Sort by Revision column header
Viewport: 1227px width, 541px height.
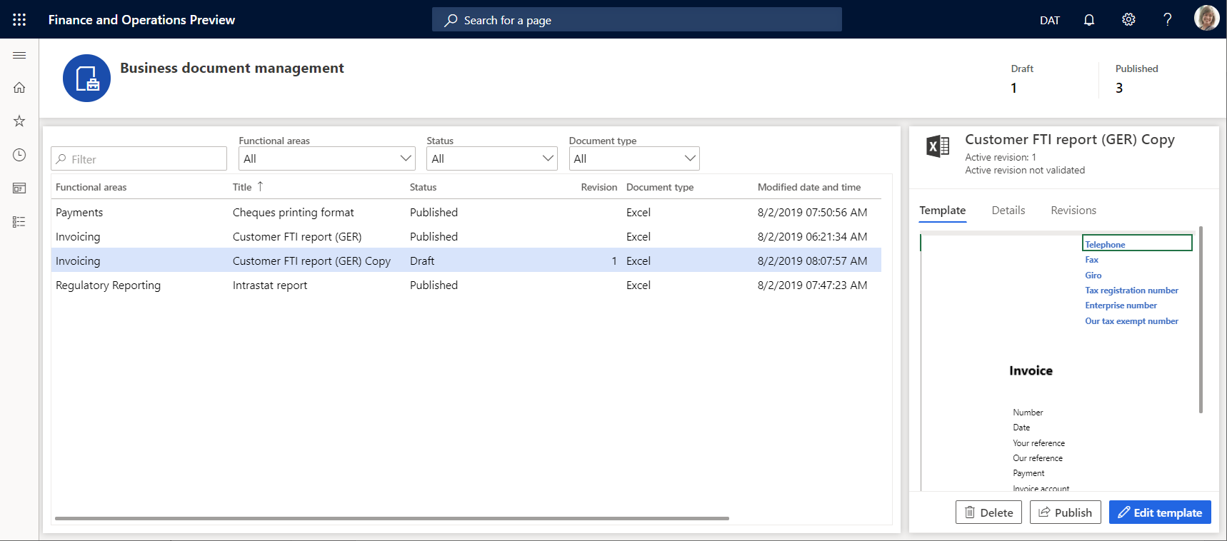point(599,187)
